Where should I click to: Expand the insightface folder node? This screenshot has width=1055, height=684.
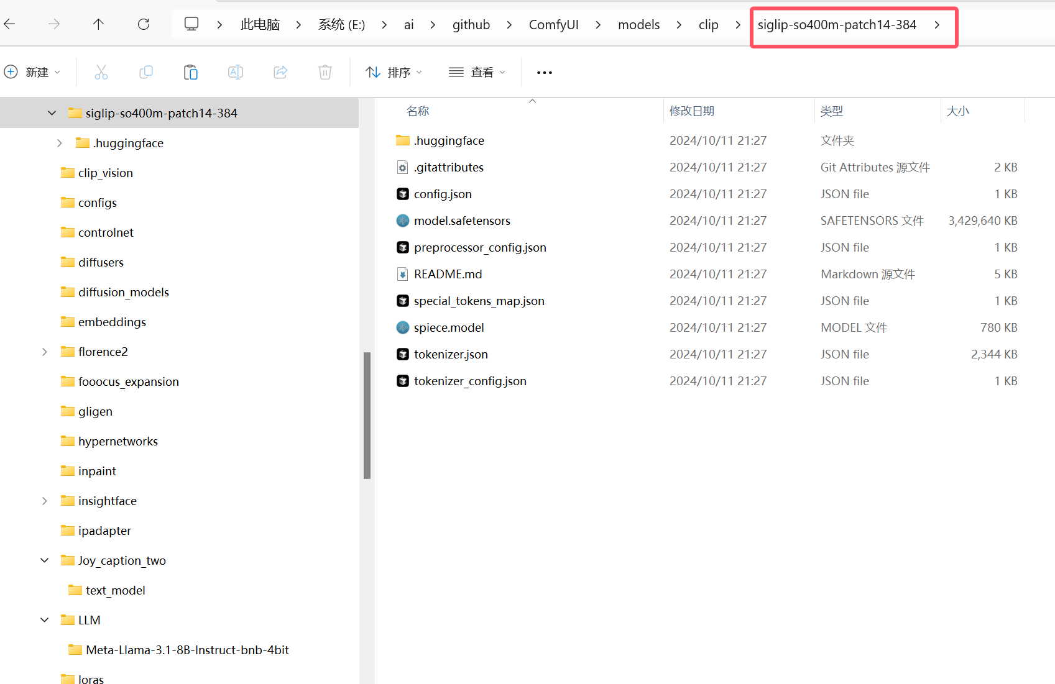pyautogui.click(x=45, y=501)
